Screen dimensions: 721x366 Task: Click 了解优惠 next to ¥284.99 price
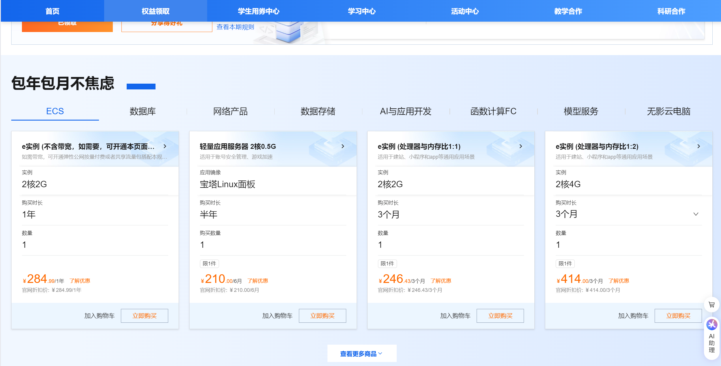80,281
